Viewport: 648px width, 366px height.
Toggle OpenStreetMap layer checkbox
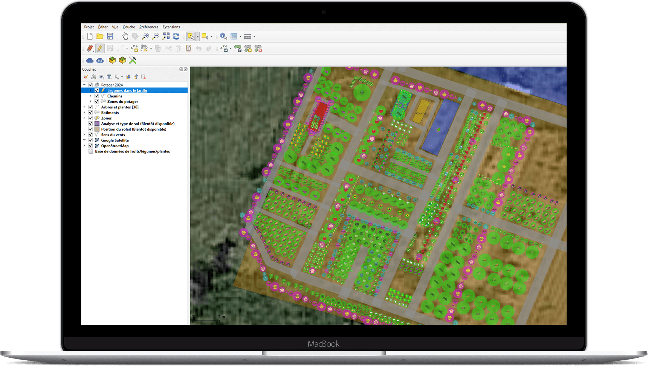[90, 146]
